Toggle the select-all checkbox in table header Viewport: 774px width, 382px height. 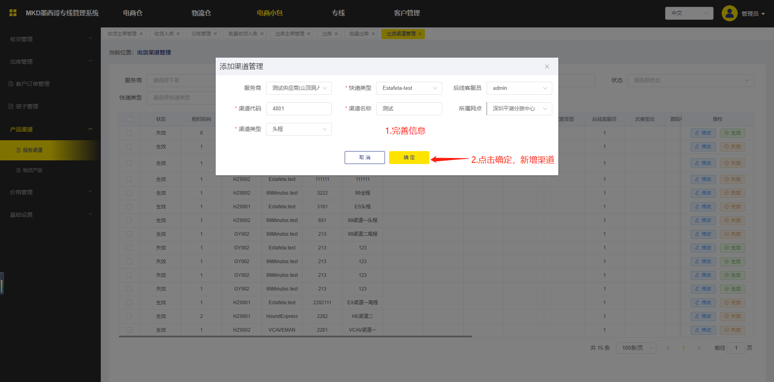129,119
